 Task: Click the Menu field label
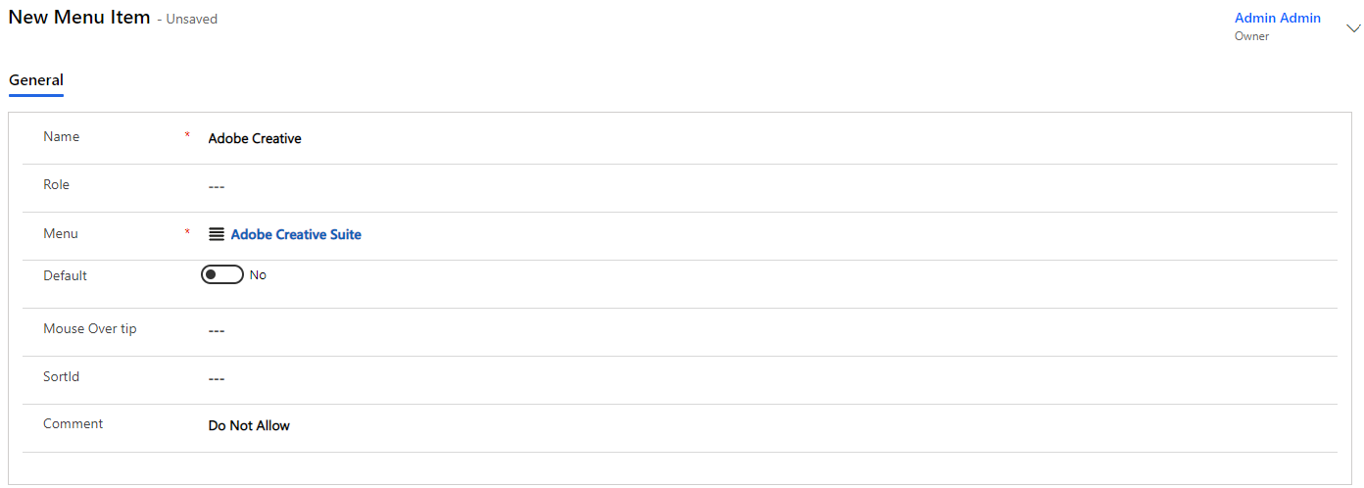point(61,233)
